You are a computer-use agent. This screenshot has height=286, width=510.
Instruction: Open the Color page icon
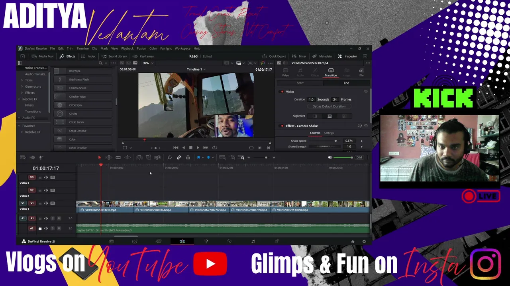click(x=229, y=241)
